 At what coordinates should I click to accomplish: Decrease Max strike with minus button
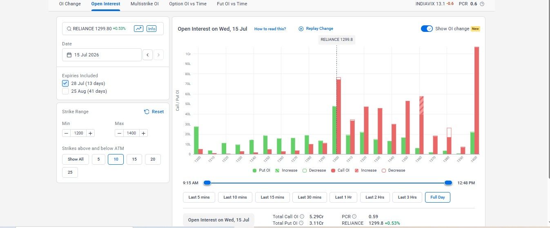coord(119,133)
